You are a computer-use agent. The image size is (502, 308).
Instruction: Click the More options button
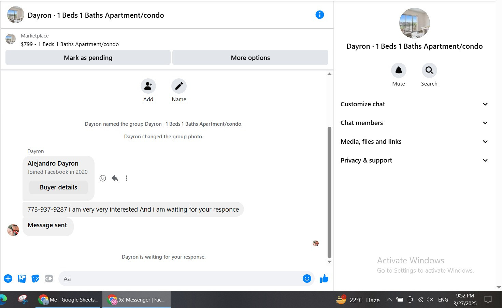(250, 58)
